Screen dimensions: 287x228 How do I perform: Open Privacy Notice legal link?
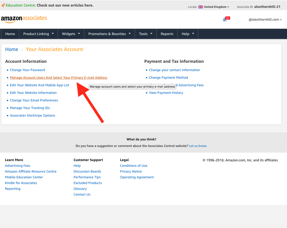pos(131,172)
